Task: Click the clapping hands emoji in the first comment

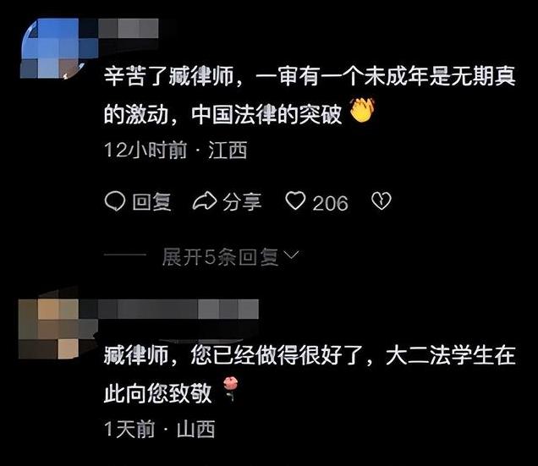Action: pyautogui.click(x=362, y=110)
